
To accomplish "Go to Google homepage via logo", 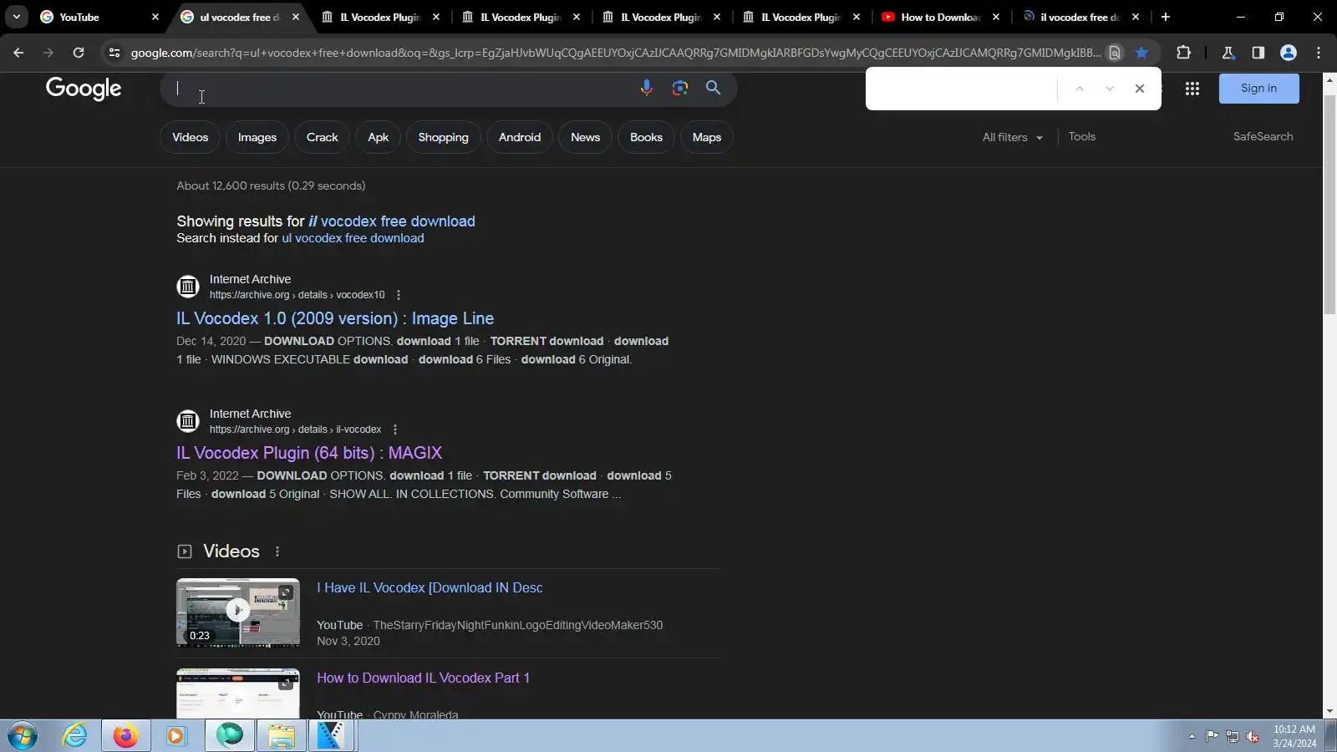I will coord(84,89).
